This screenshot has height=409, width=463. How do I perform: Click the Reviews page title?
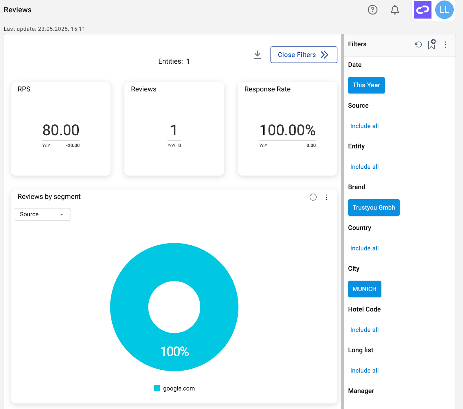(x=18, y=10)
